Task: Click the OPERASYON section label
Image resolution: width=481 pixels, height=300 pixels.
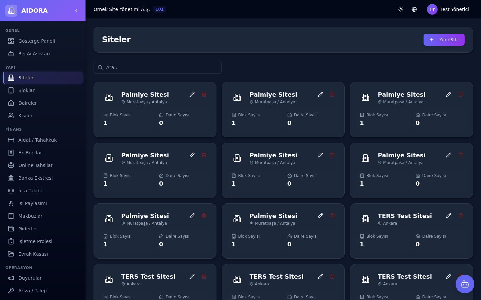Action: (x=19, y=268)
